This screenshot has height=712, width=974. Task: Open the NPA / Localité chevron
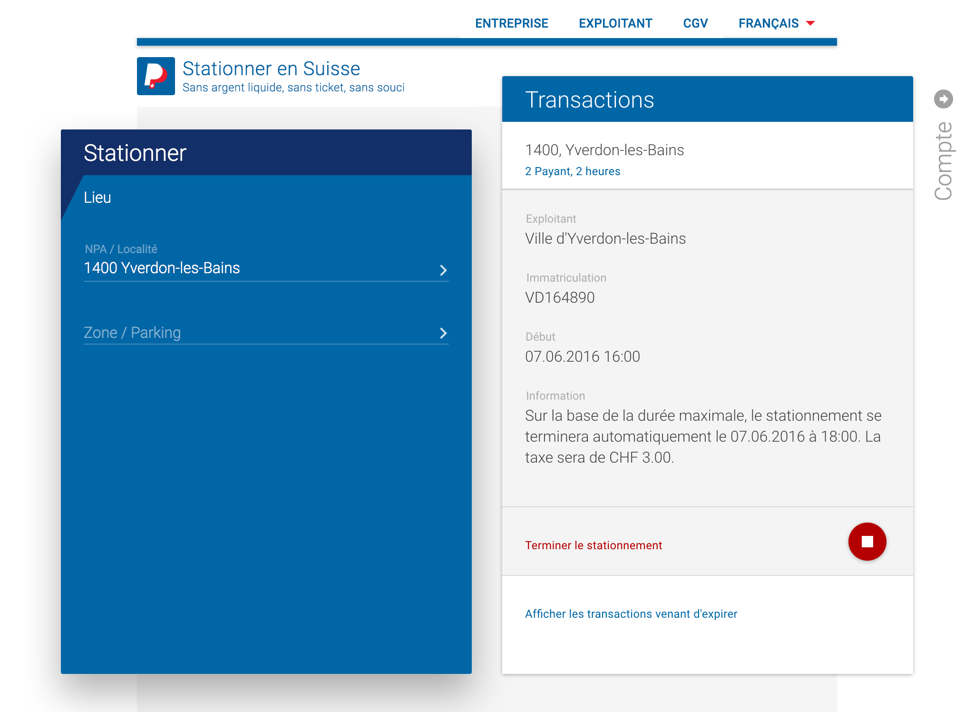click(x=443, y=270)
